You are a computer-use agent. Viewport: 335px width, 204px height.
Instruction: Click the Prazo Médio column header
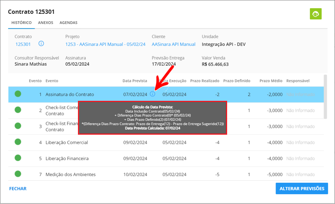(271, 81)
